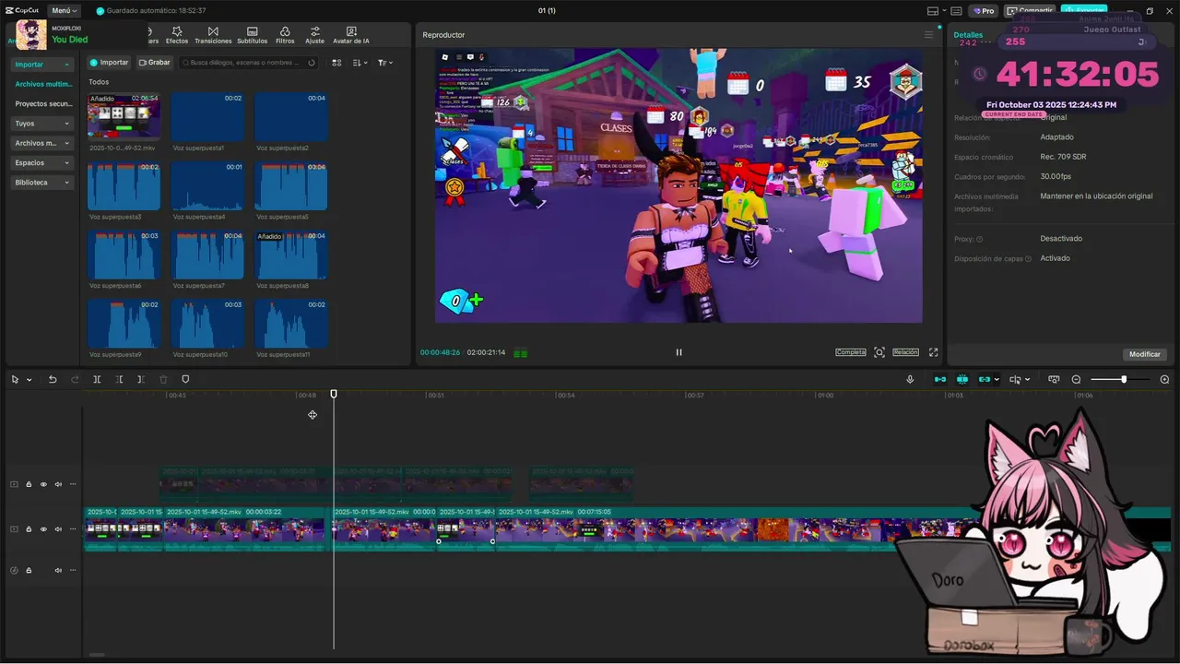This screenshot has height=664, width=1180.
Task: Adjust the timeline zoom slider handle
Action: pyautogui.click(x=1123, y=379)
